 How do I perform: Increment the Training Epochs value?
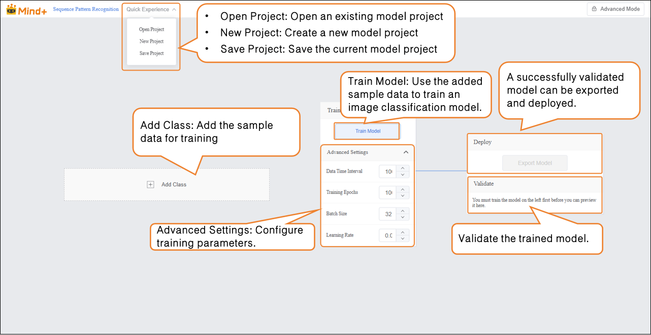pos(402,190)
